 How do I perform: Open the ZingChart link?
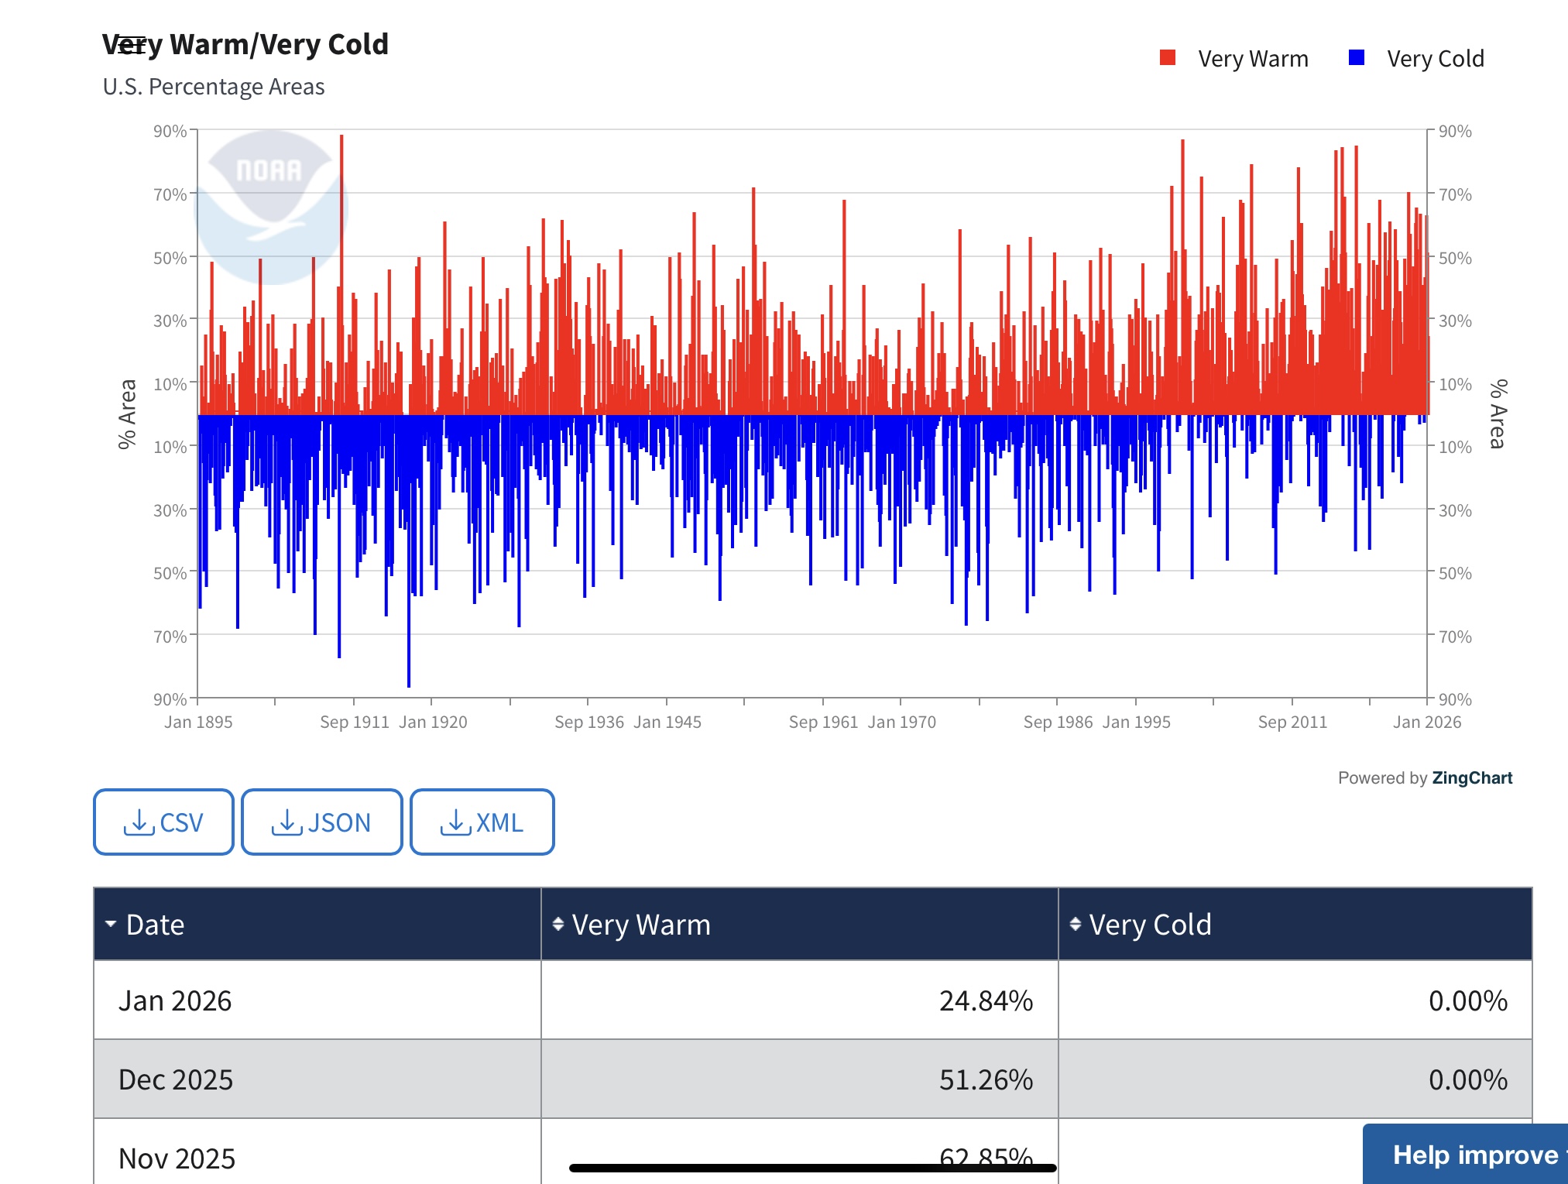tap(1471, 778)
